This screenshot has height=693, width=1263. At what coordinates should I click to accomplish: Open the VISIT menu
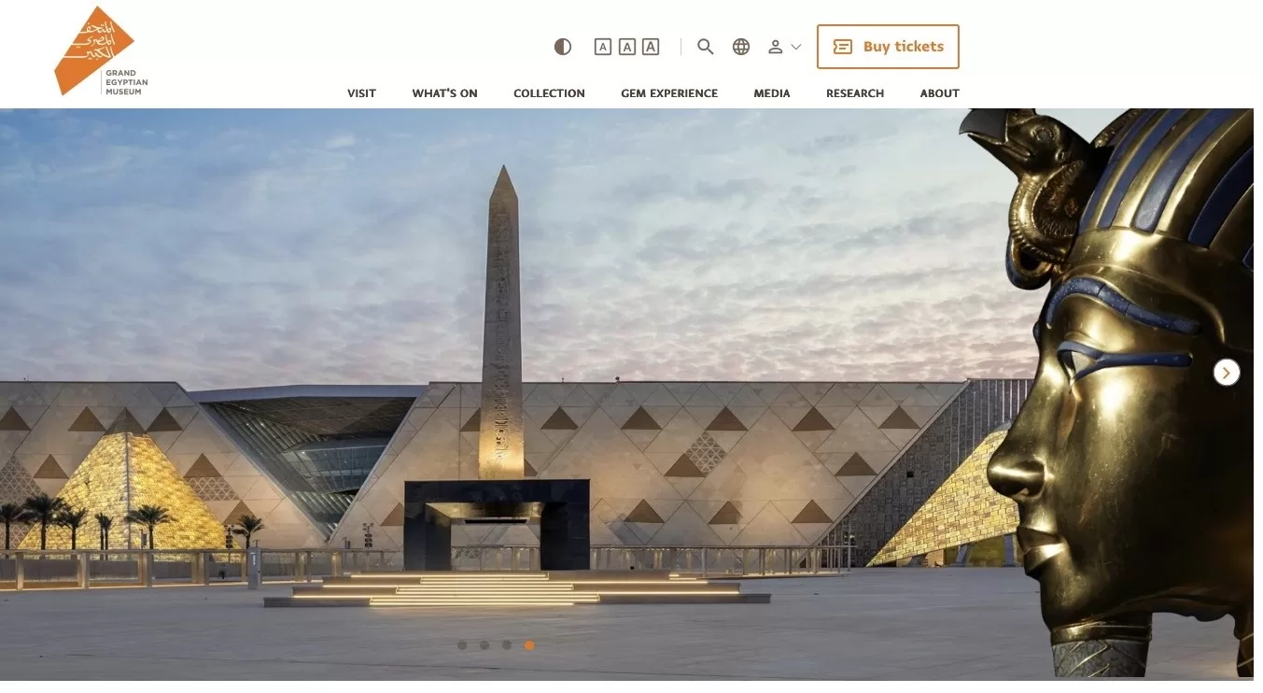click(x=361, y=93)
